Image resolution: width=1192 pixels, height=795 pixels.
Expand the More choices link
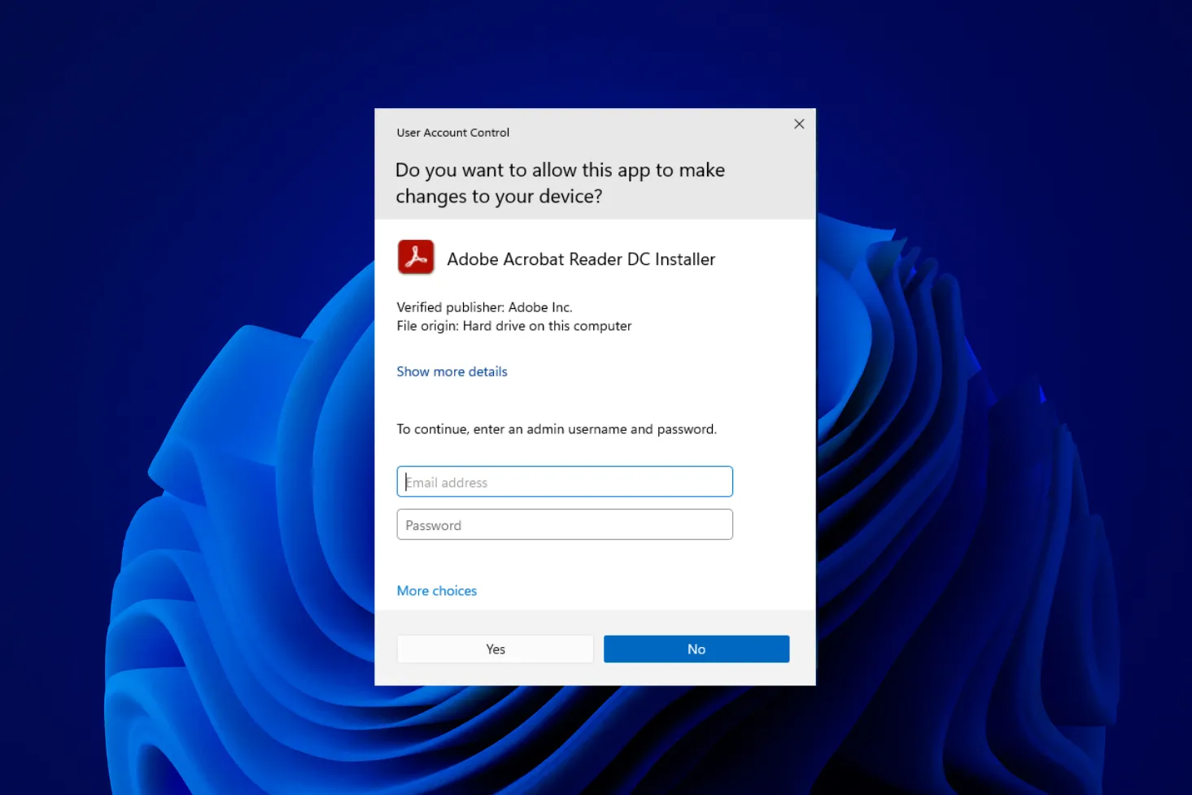[x=436, y=591]
